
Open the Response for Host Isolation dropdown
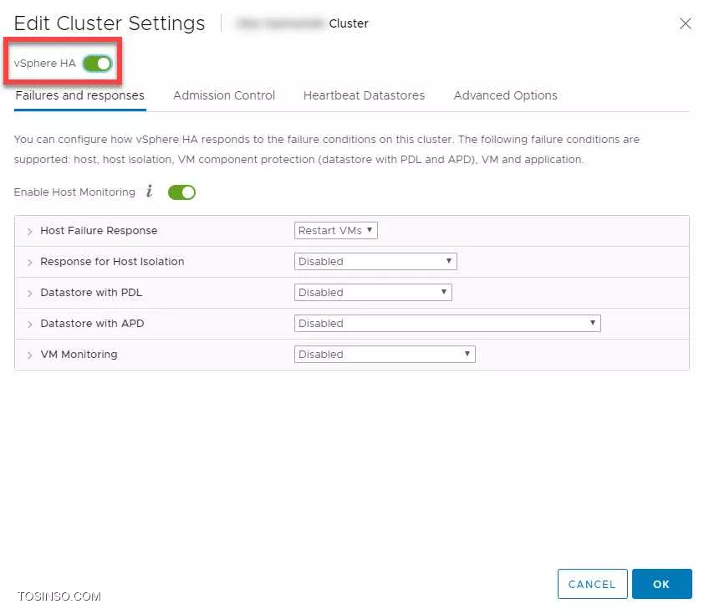tap(375, 262)
